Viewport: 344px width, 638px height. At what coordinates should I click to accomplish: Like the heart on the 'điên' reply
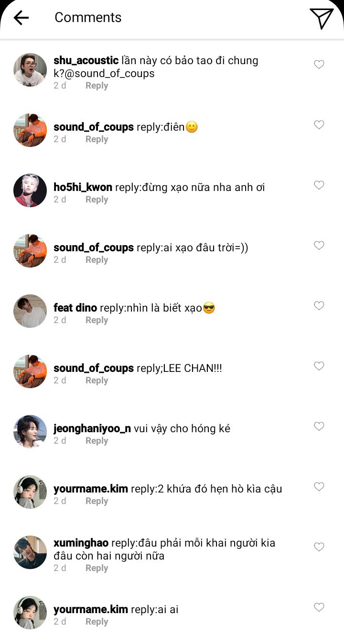[319, 125]
